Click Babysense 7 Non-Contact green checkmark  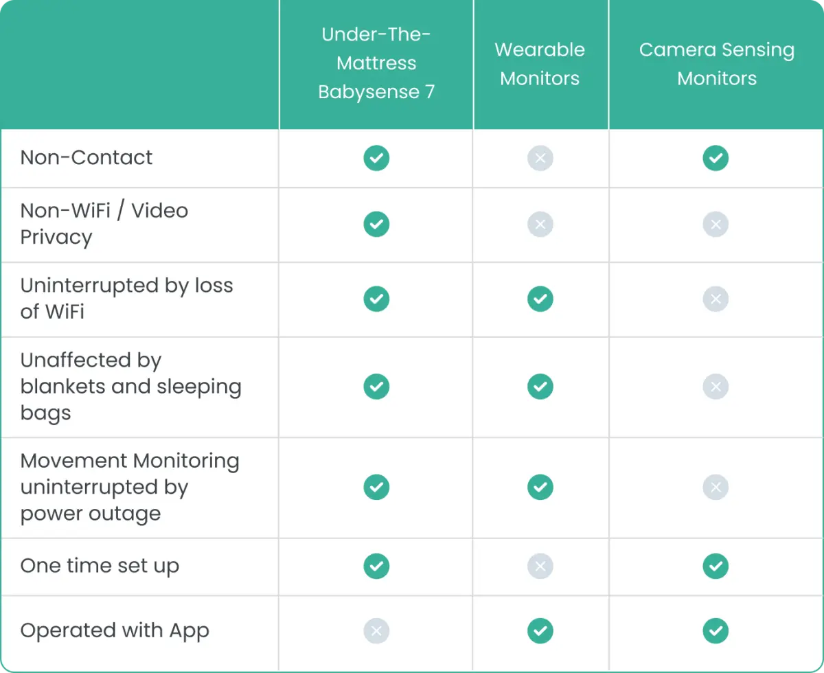pos(376,158)
